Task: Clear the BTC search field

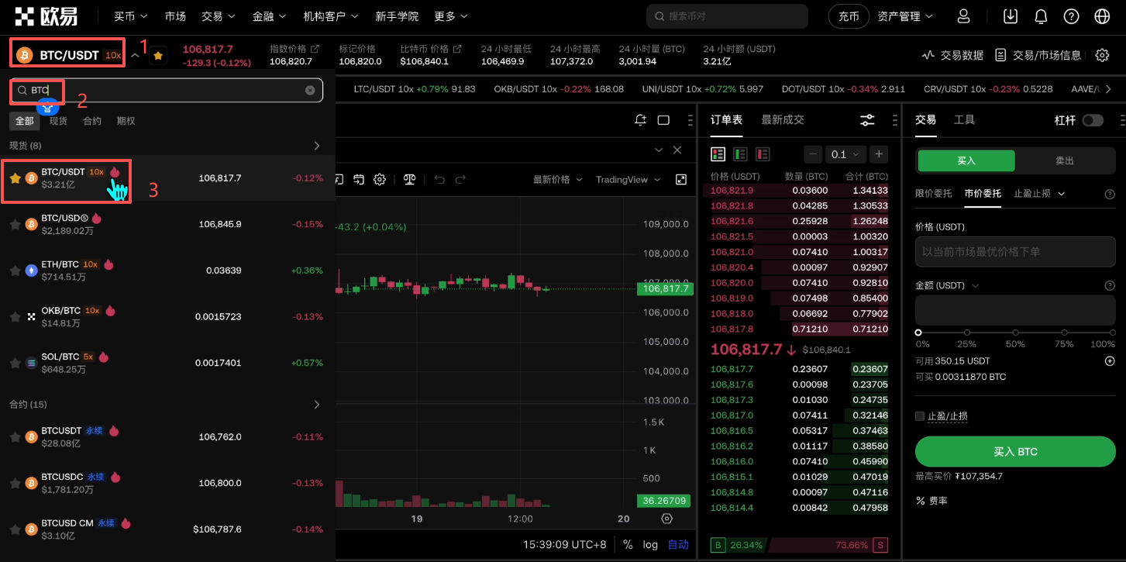Action: tap(310, 90)
